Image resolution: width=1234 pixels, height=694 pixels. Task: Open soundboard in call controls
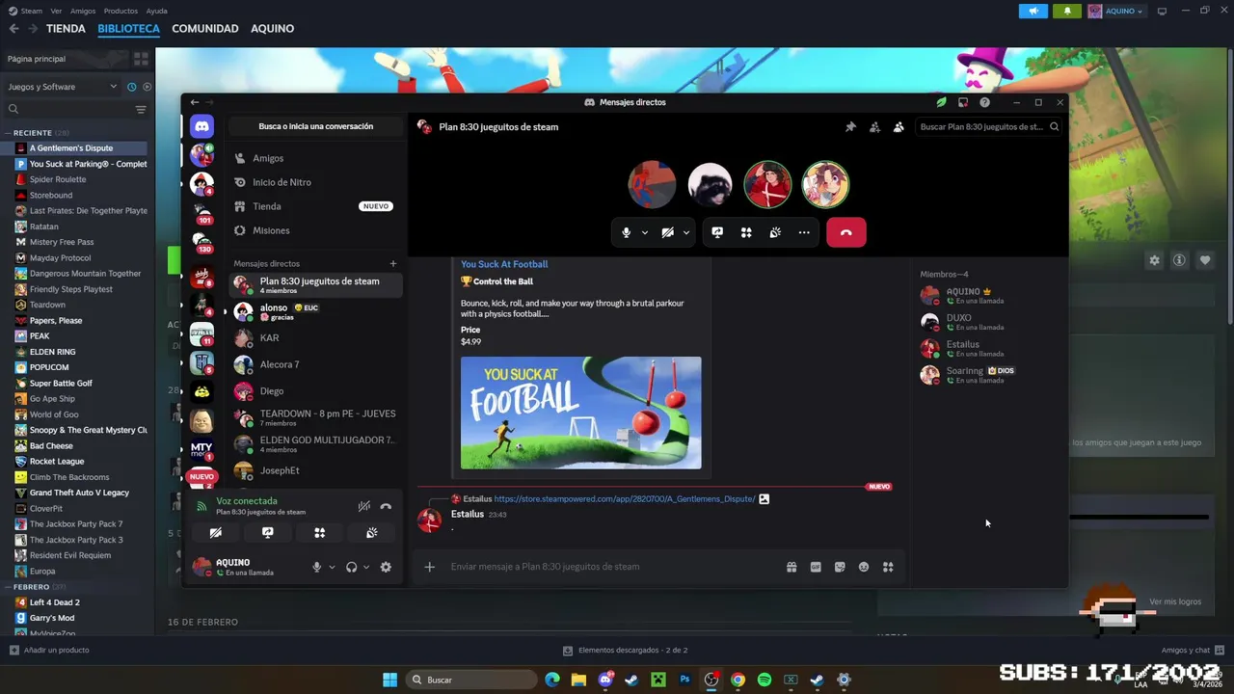click(775, 232)
